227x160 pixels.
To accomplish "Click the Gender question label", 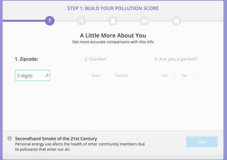I will pos(96,59).
